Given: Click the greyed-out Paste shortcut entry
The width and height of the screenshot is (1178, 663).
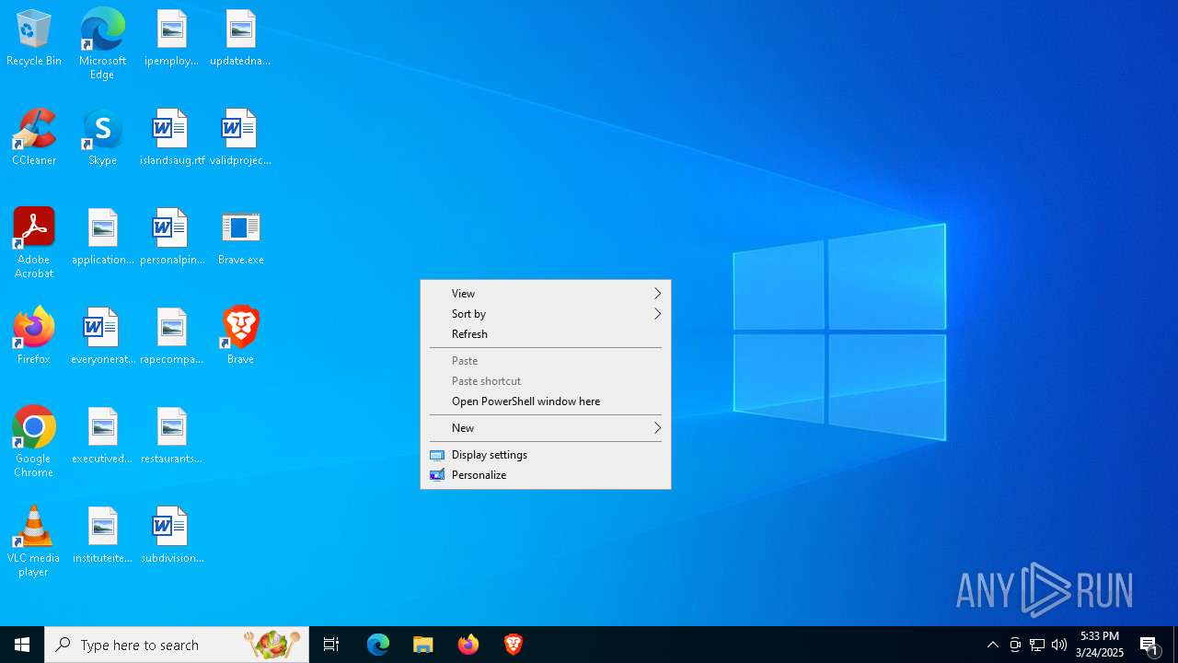Looking at the screenshot, I should pyautogui.click(x=546, y=381).
